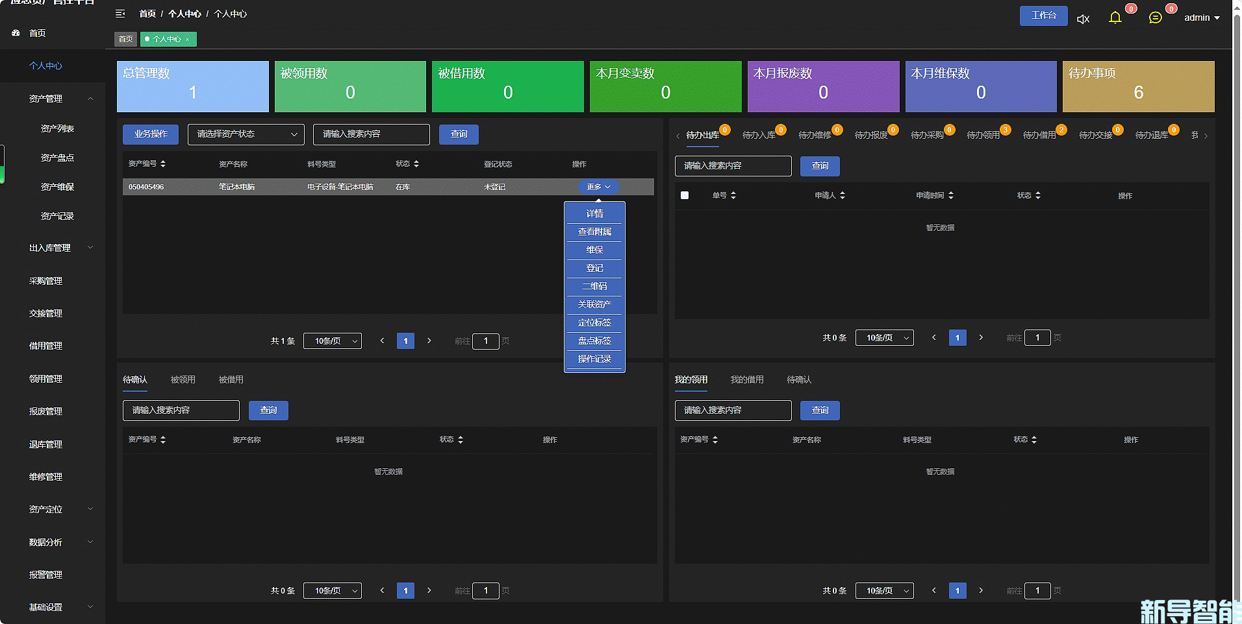The width and height of the screenshot is (1242, 624).
Task: Click the 资产编号 sort arrows in asset table
Action: 163,164
